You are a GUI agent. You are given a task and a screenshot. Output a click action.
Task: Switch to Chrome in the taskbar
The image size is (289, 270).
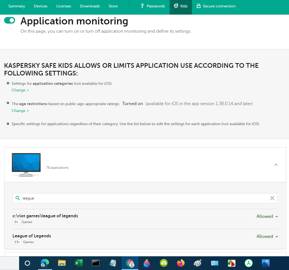[x=130, y=263]
